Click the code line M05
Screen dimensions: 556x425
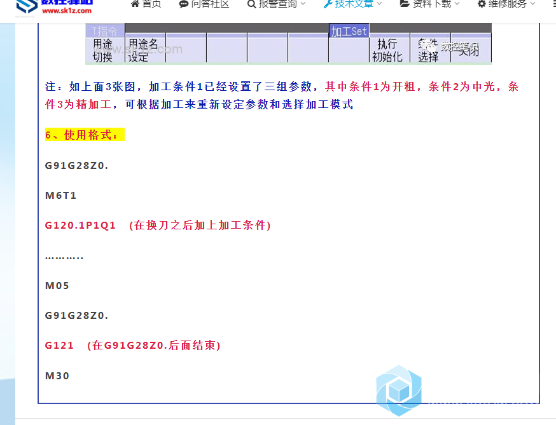tap(57, 285)
